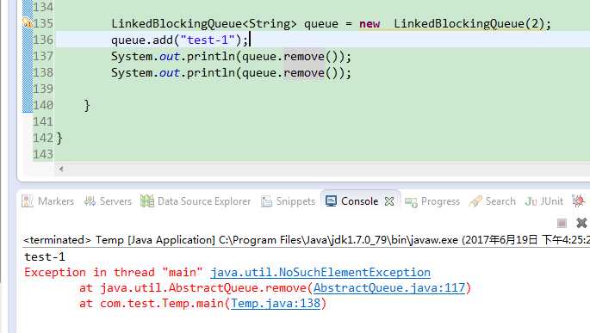
Task: Open the java.util.NoSuchElementException link
Action: pos(320,272)
